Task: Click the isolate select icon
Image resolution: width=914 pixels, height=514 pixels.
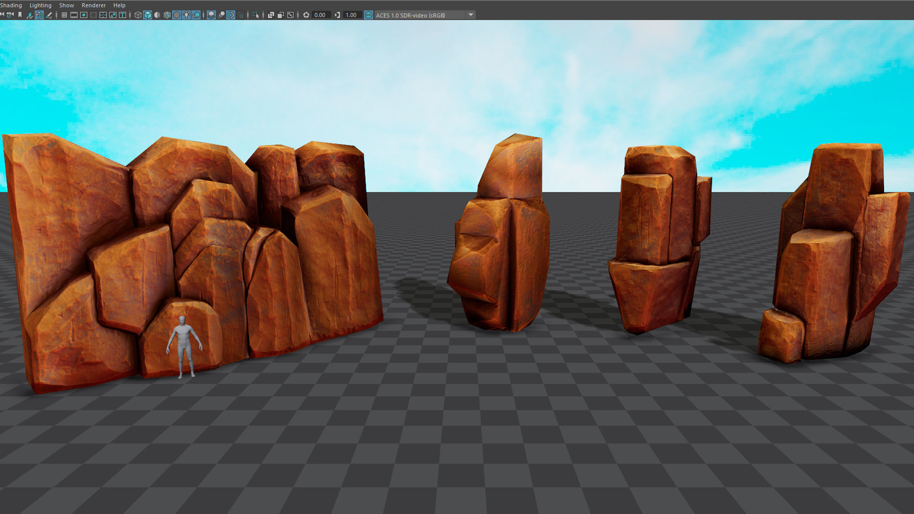Action: 256,15
